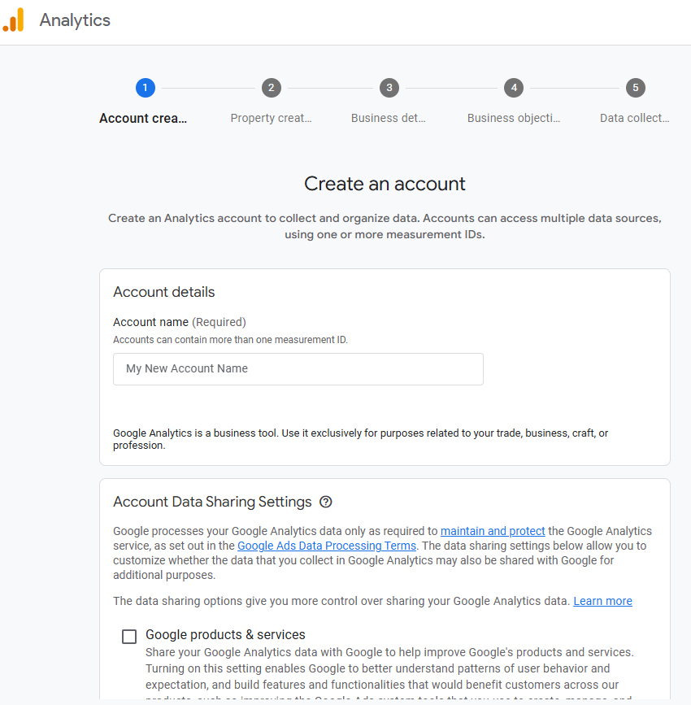Open help icon beside Account Data Sharing Settings

[325, 502]
